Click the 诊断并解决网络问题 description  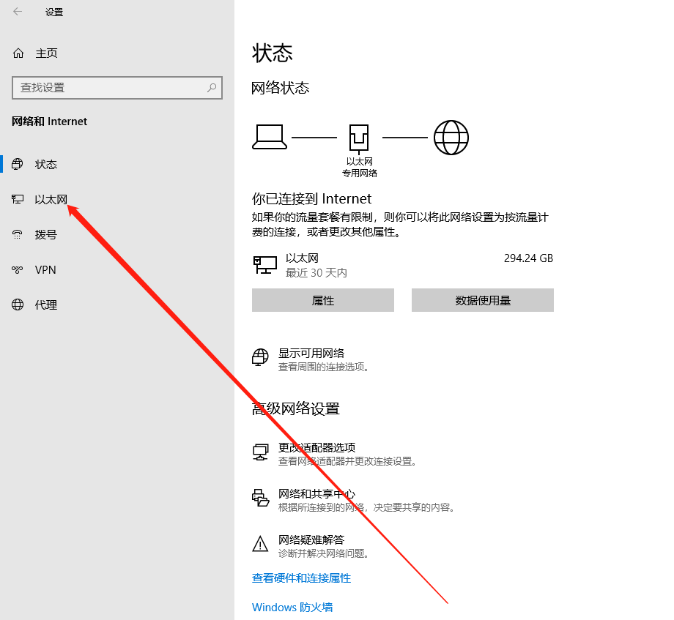click(323, 553)
